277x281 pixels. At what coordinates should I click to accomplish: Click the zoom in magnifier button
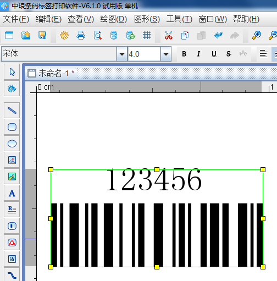257,35
